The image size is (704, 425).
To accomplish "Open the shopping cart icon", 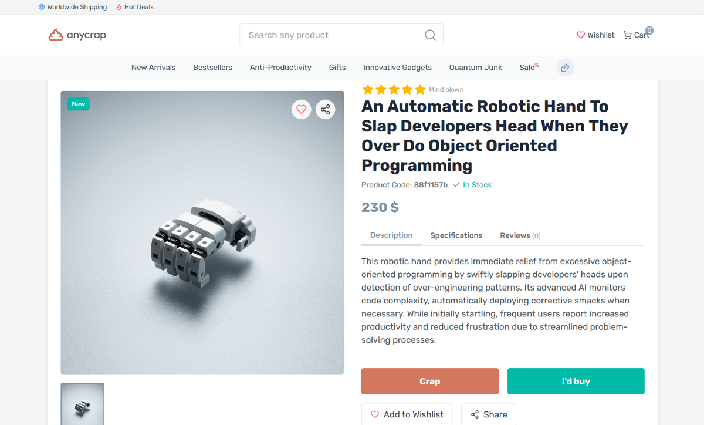I will click(628, 35).
